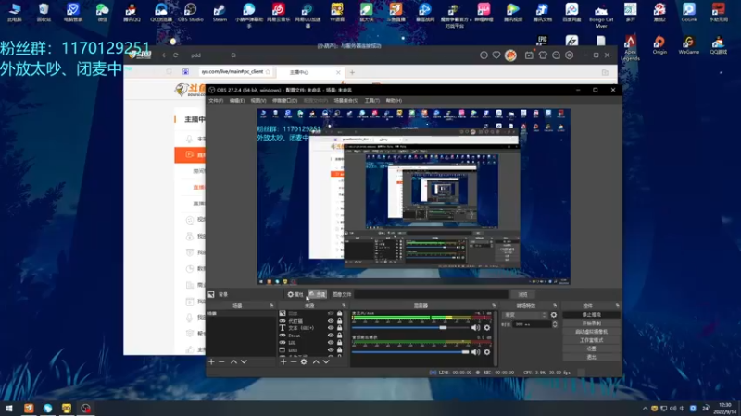Move scene up with the scenes panel arrow

[233, 361]
